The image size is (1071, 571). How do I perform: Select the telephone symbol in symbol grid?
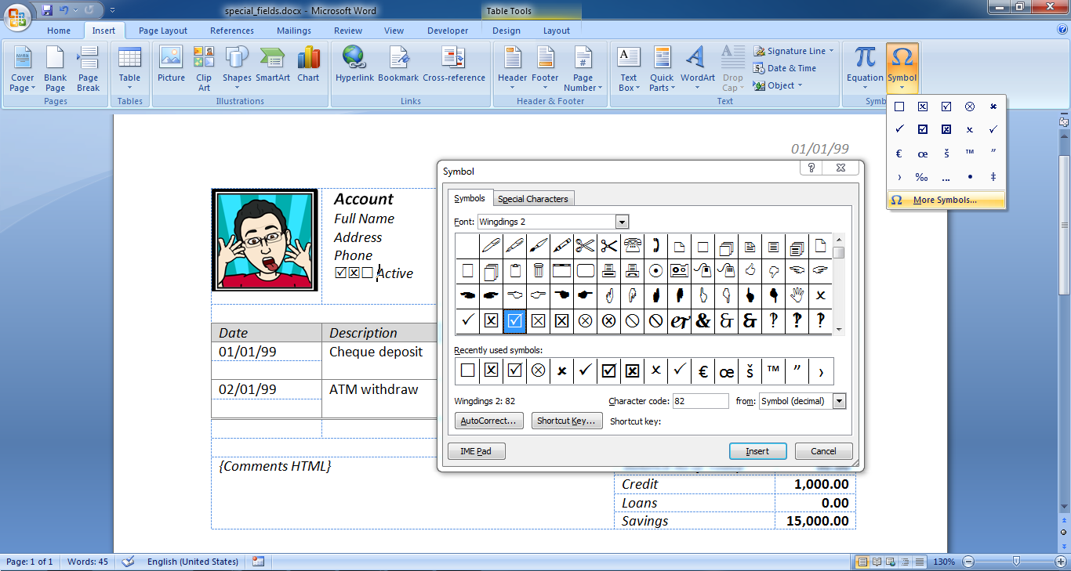[632, 246]
